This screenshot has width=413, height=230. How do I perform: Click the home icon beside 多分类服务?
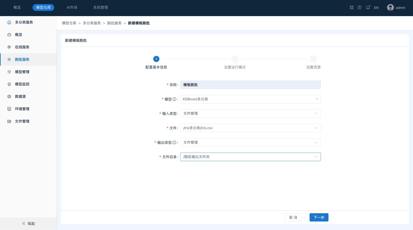9,22
